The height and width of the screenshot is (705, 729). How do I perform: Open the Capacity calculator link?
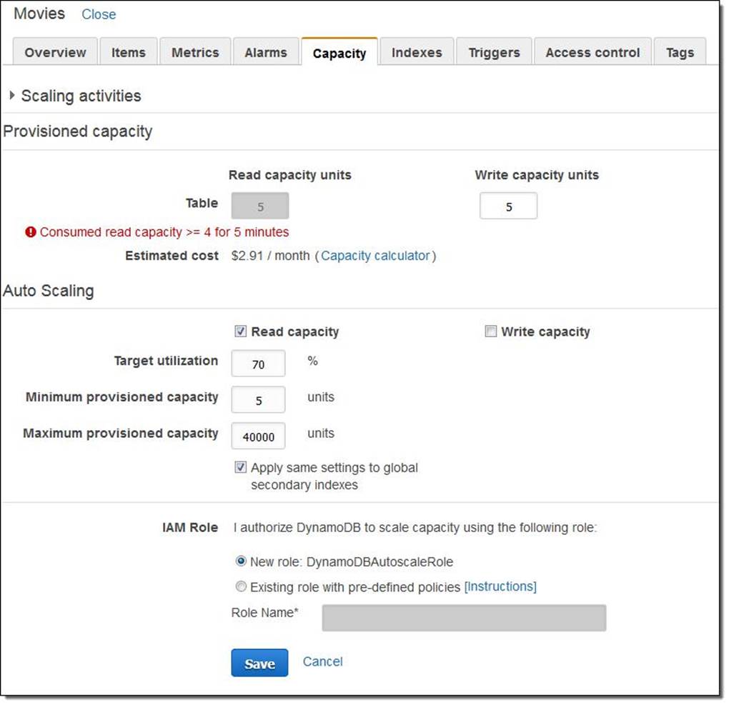click(375, 256)
